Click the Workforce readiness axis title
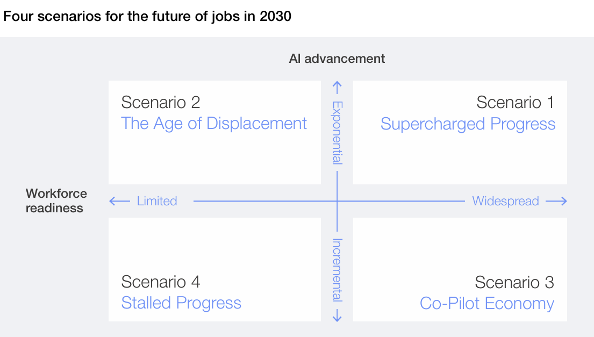Viewport: 594px width, 337px height. [x=56, y=201]
